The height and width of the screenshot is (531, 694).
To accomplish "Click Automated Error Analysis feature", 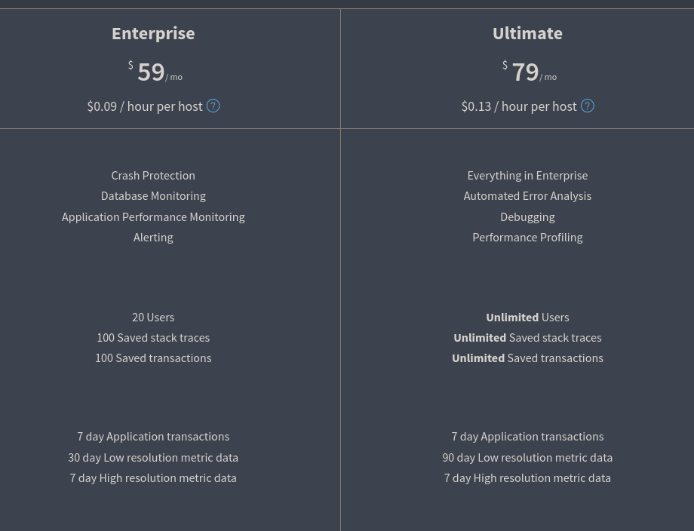I will (x=527, y=196).
